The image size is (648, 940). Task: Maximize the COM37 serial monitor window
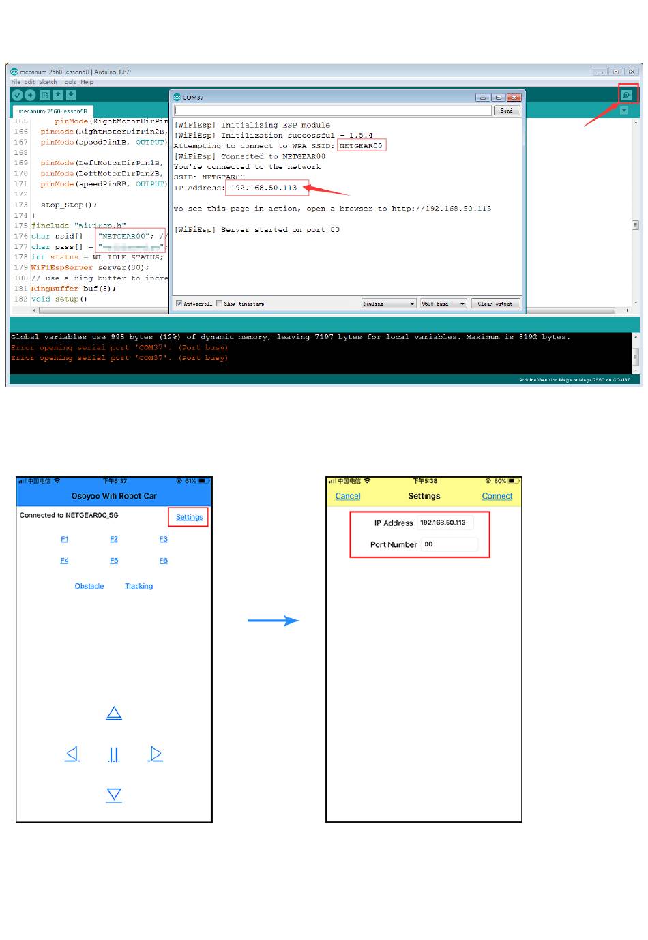[x=499, y=98]
